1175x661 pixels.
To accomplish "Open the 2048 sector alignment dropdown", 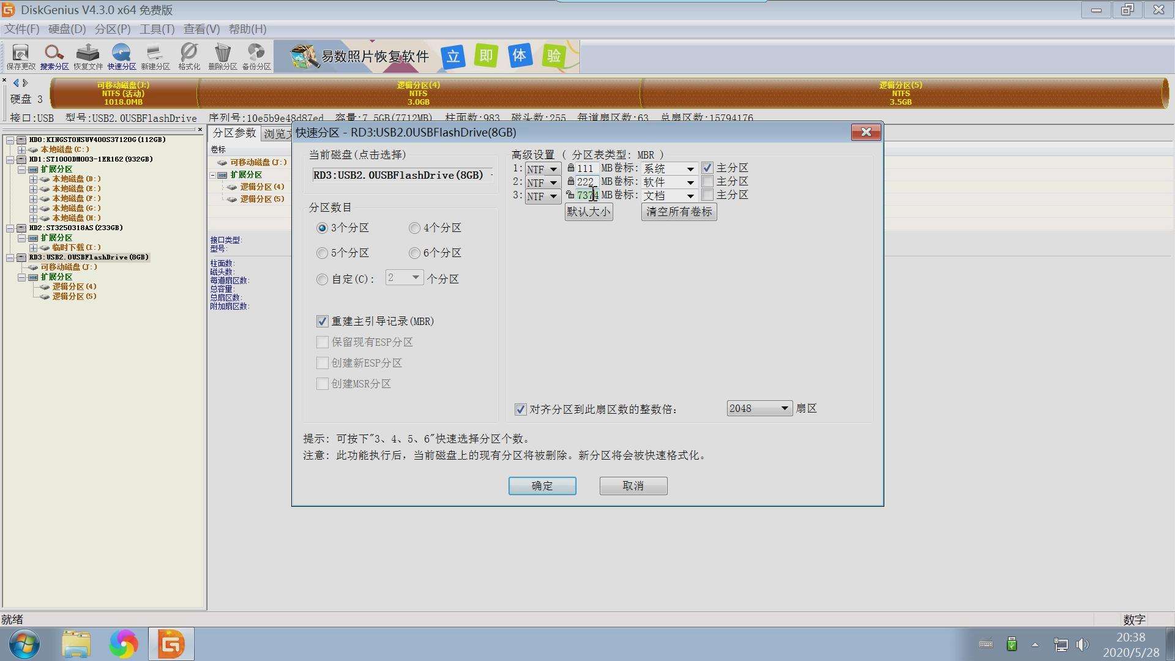I will [785, 408].
